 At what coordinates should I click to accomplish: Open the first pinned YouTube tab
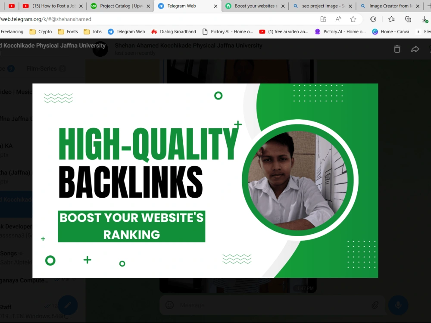(x=12, y=6)
